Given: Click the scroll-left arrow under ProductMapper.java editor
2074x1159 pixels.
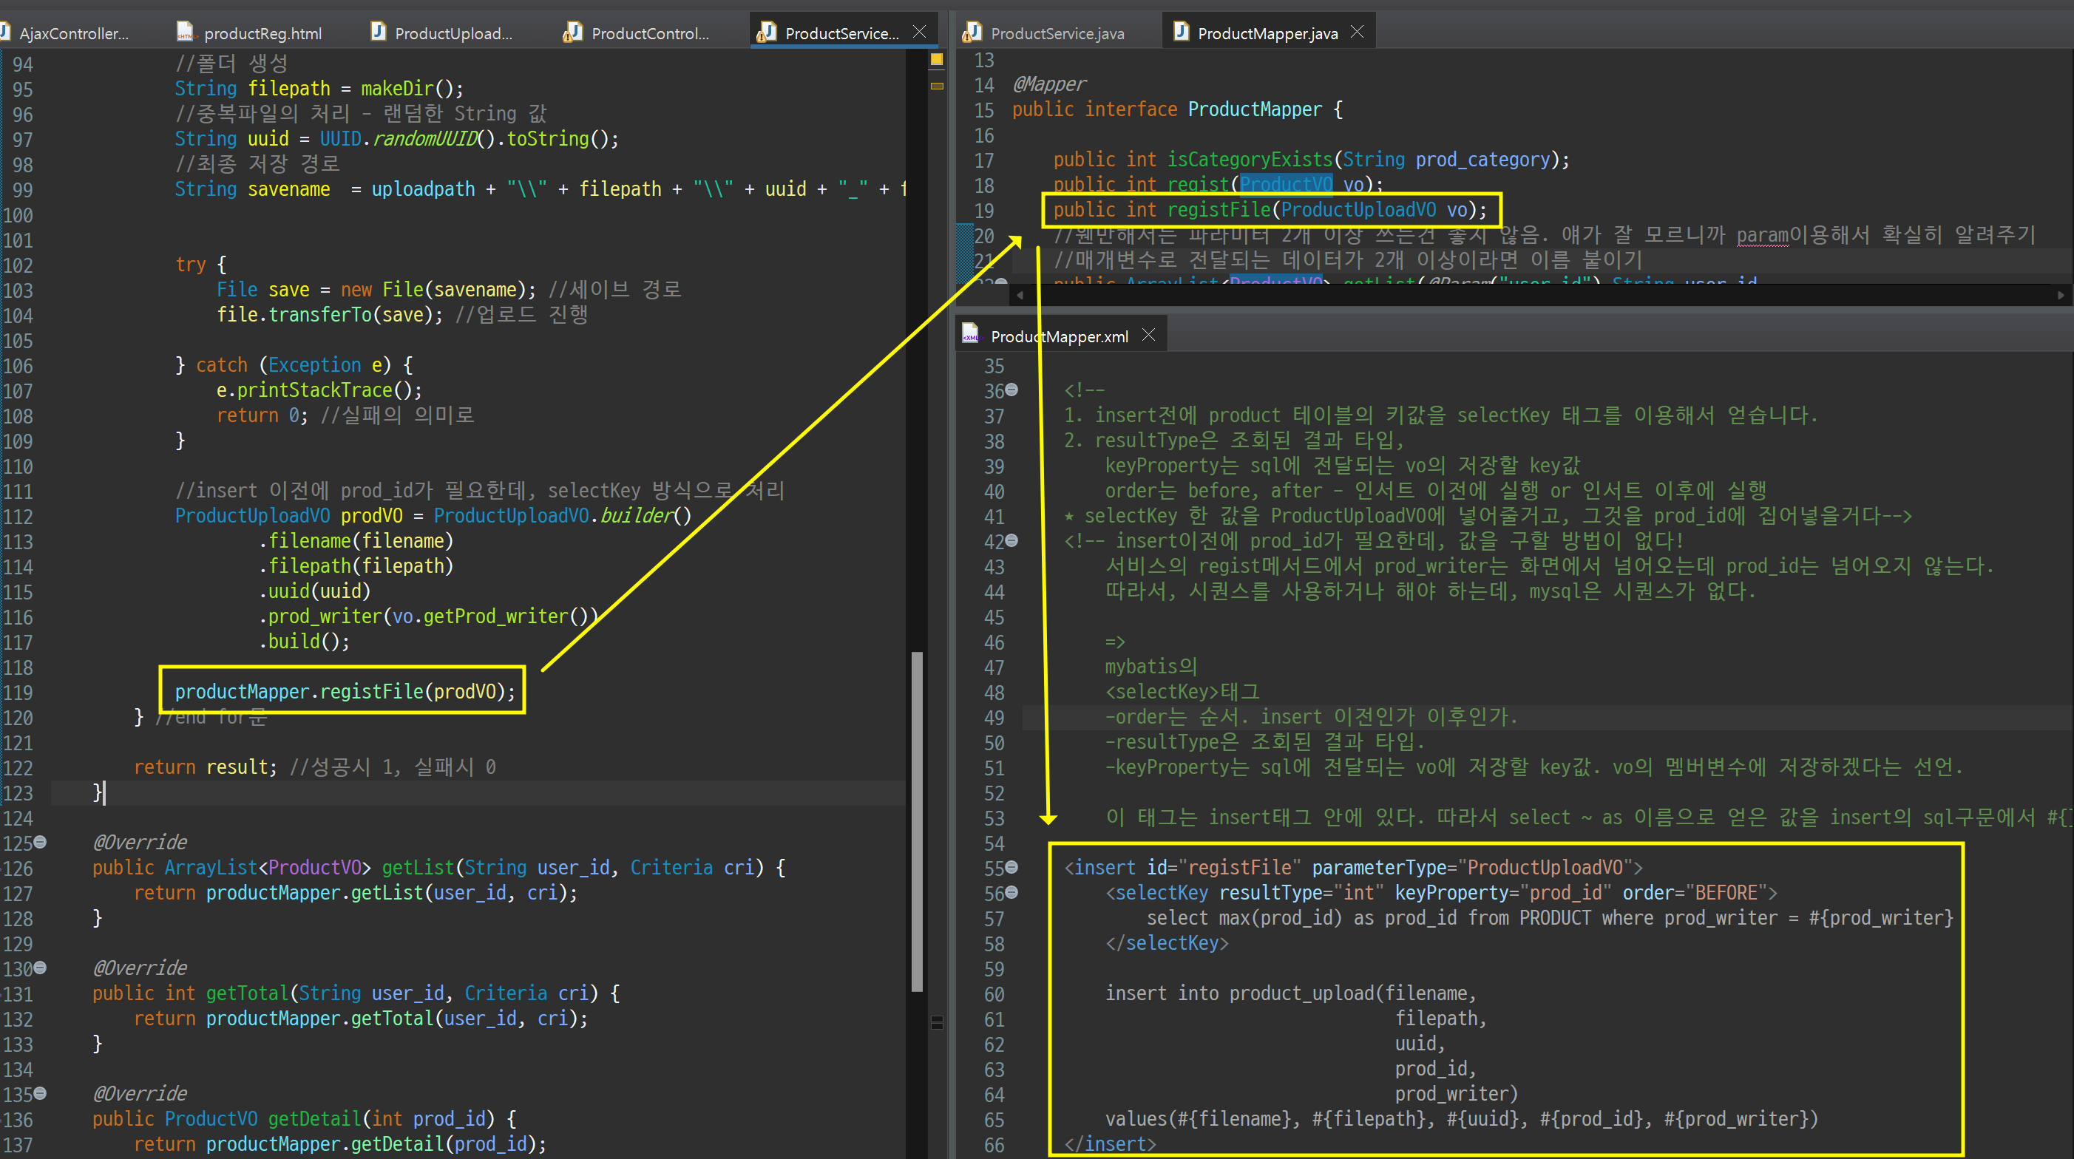Looking at the screenshot, I should coord(1020,295).
